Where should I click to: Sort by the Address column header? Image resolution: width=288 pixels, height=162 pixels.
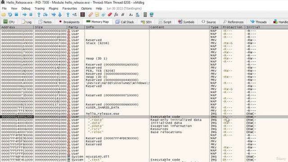[x=17, y=27]
